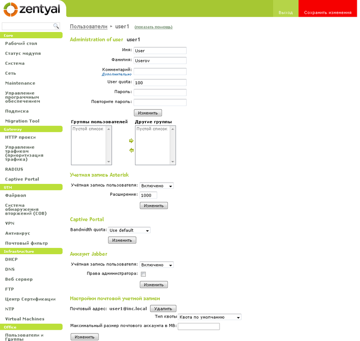
Task: Click Изменить button in Asterisk section
Action: [154, 206]
